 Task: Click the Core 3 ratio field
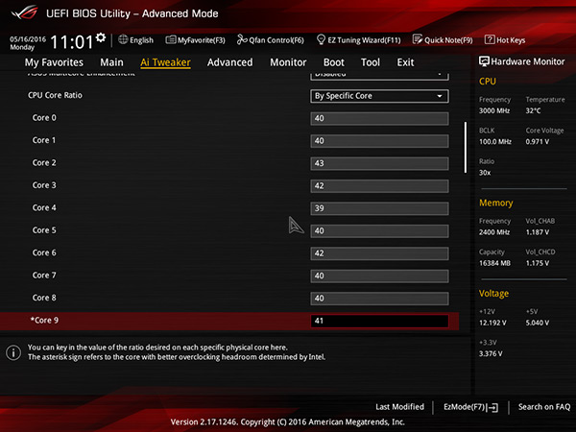(x=379, y=186)
